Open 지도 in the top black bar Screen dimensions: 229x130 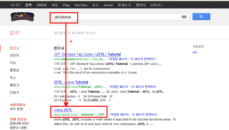tap(55, 5)
